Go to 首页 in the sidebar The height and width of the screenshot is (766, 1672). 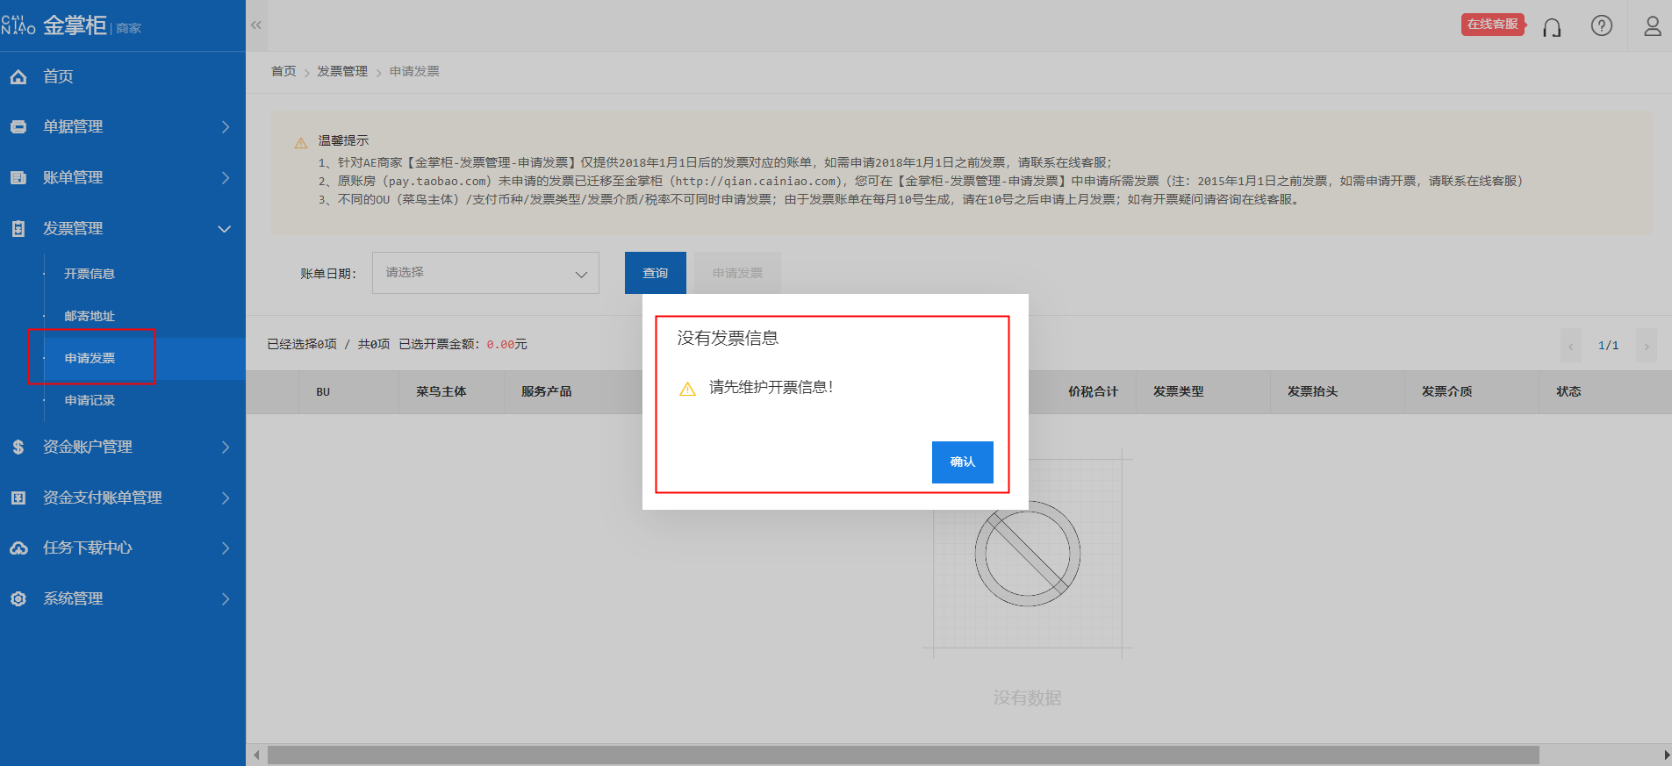click(58, 76)
